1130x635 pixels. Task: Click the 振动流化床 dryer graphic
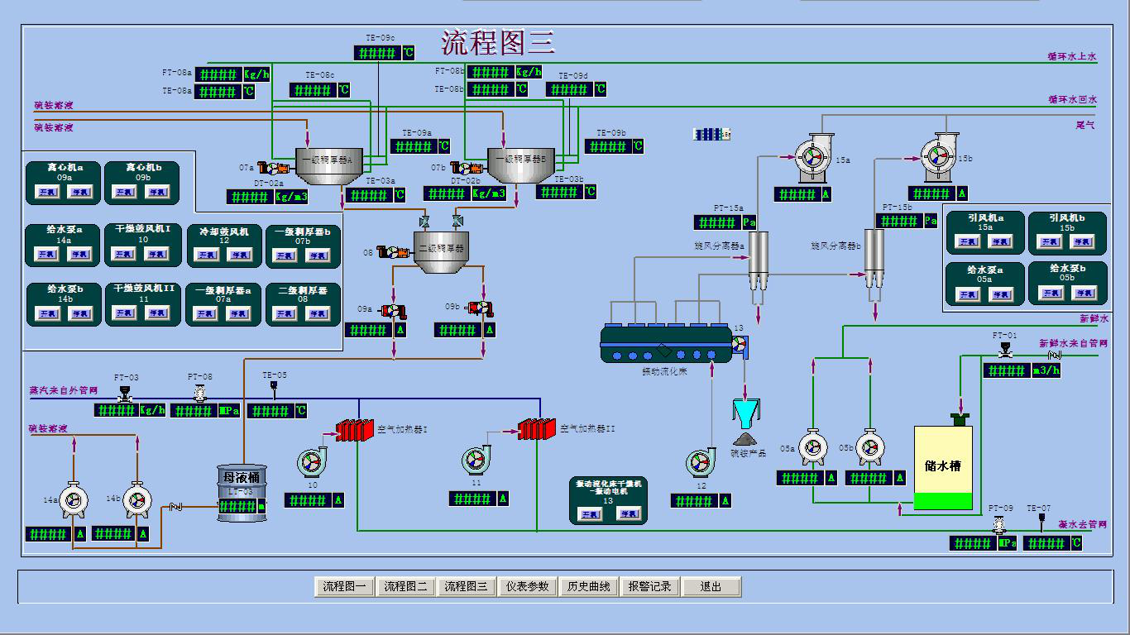(667, 344)
